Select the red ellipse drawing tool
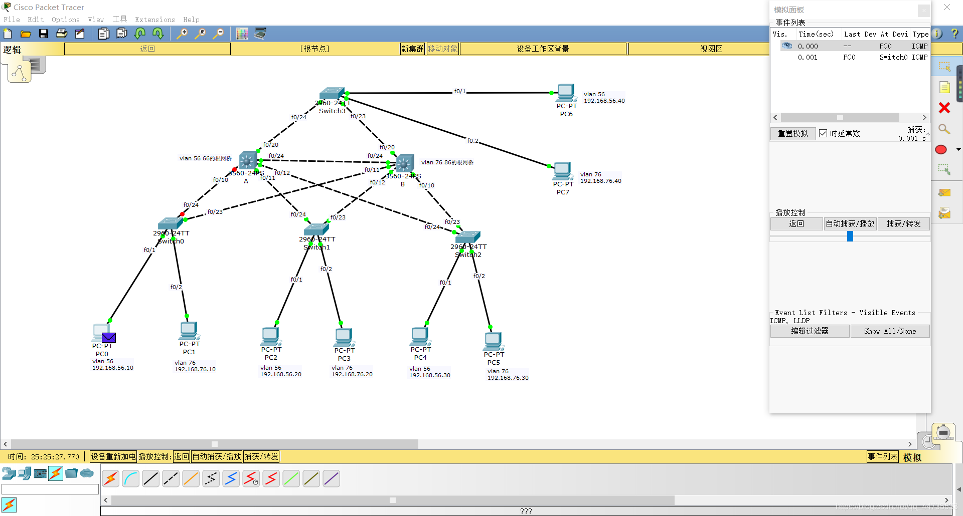Screen dimensions: 963x516 941,149
